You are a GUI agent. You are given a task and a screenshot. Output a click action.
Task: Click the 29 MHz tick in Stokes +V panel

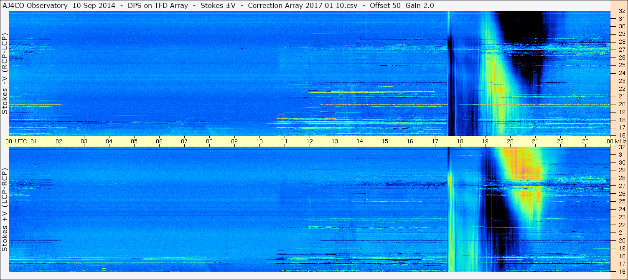tap(622, 170)
